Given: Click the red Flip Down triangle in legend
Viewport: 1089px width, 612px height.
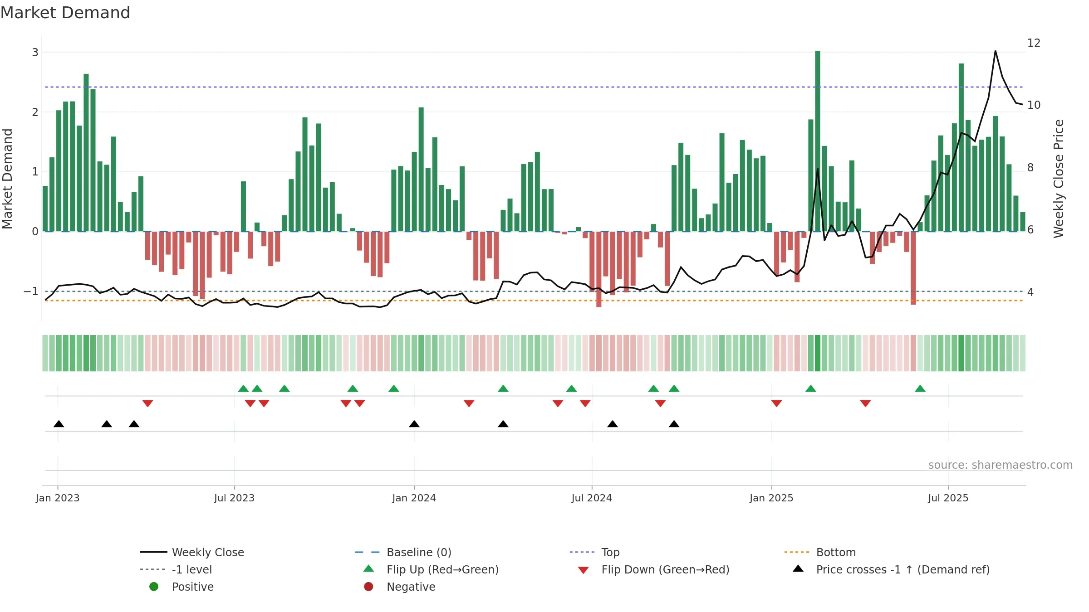Looking at the screenshot, I should click(584, 570).
